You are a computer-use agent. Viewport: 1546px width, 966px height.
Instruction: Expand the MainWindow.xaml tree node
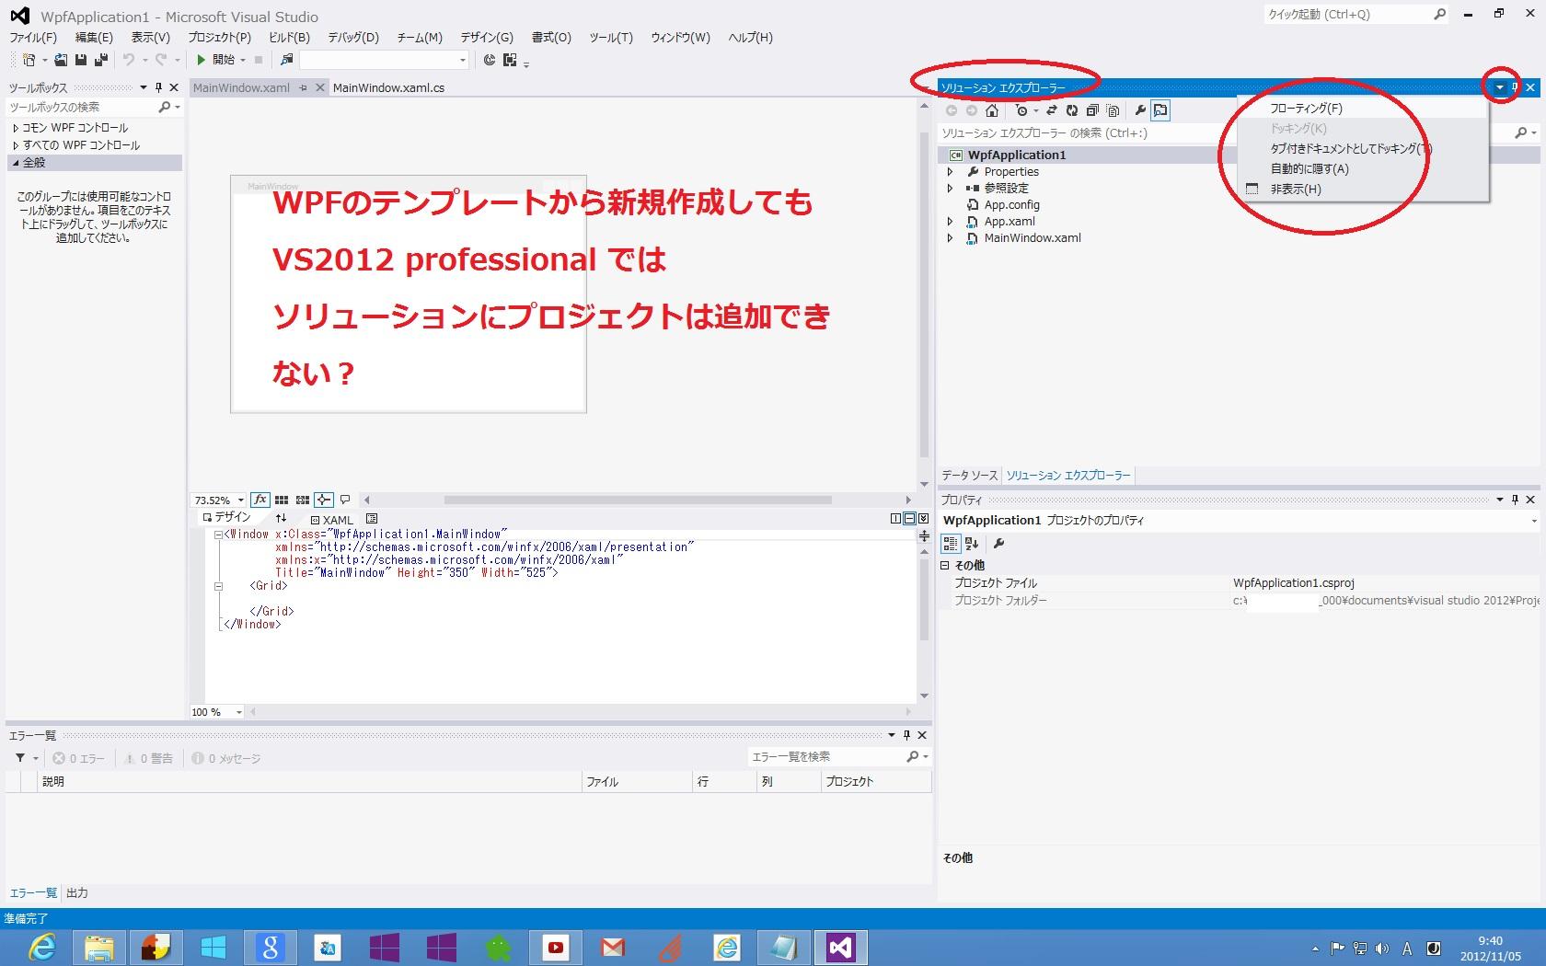point(950,238)
